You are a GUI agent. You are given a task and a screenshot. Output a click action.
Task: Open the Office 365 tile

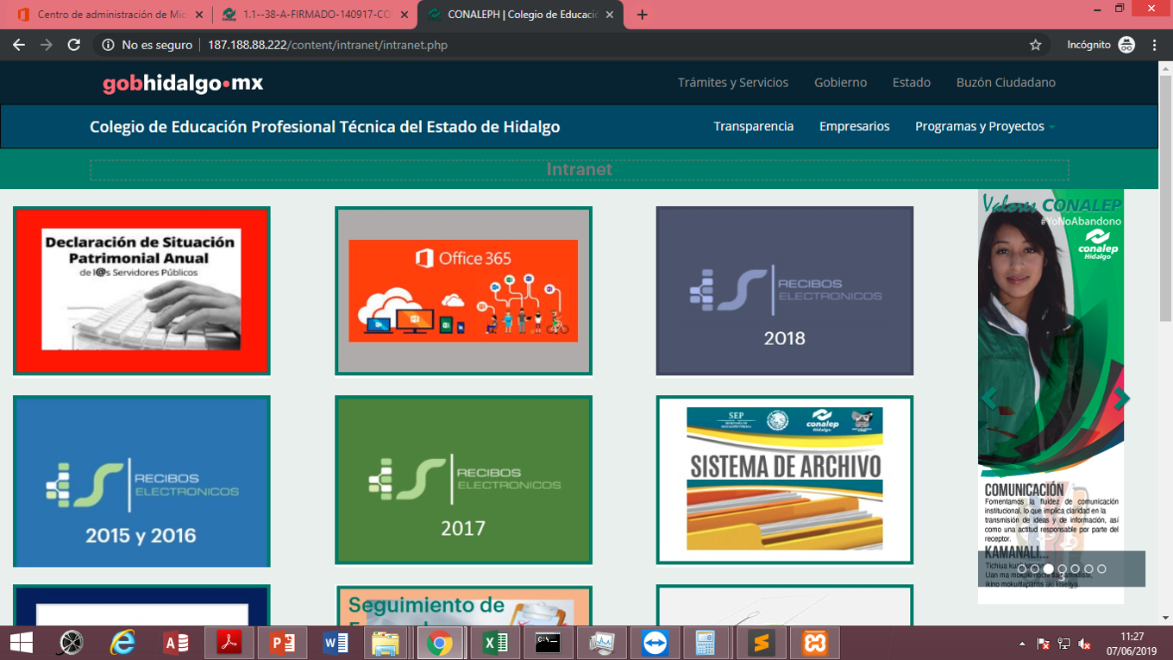(463, 291)
